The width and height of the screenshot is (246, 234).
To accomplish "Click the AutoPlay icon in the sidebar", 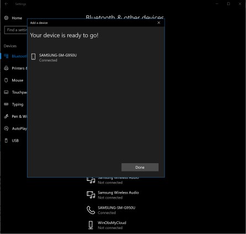I will tap(6, 128).
